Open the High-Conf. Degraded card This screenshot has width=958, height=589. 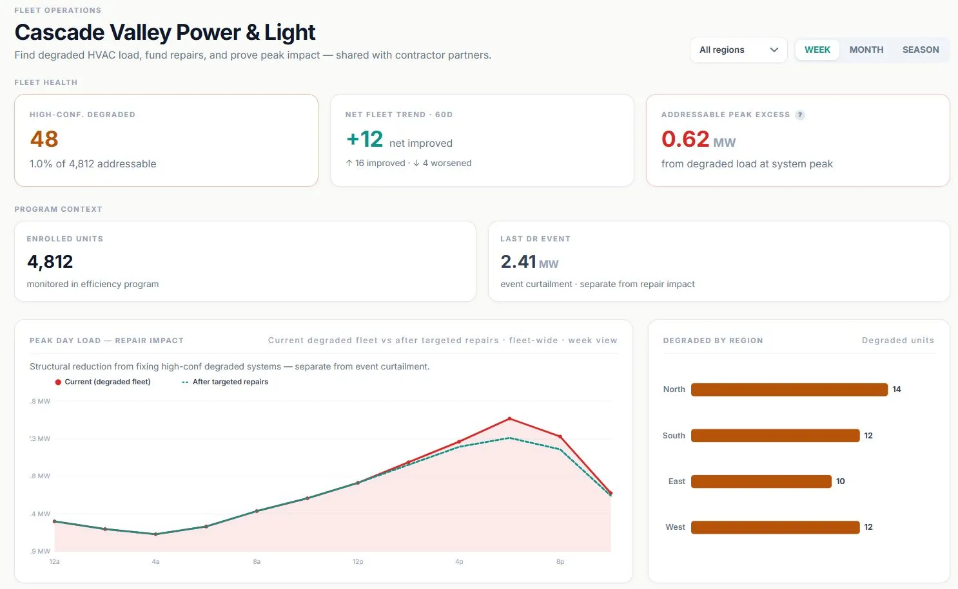(x=166, y=140)
